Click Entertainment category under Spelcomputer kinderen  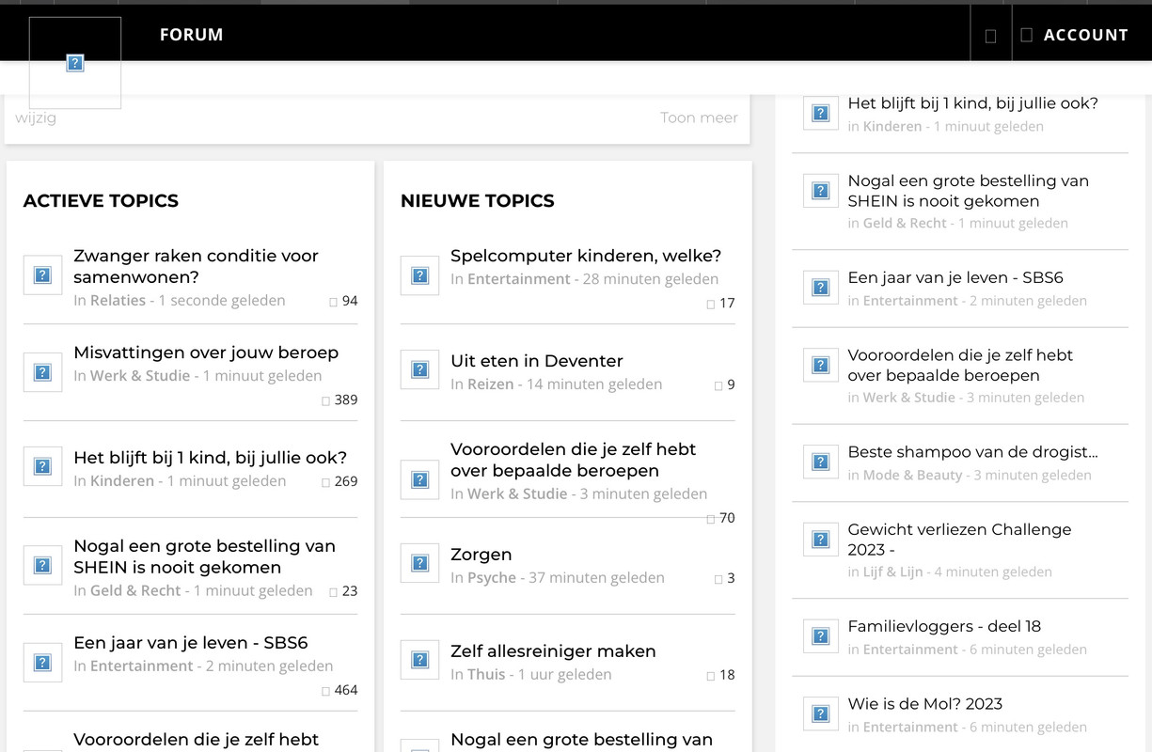(519, 279)
